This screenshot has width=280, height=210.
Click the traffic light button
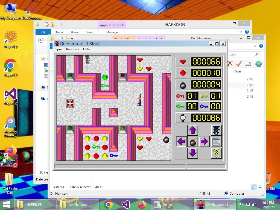216,130
